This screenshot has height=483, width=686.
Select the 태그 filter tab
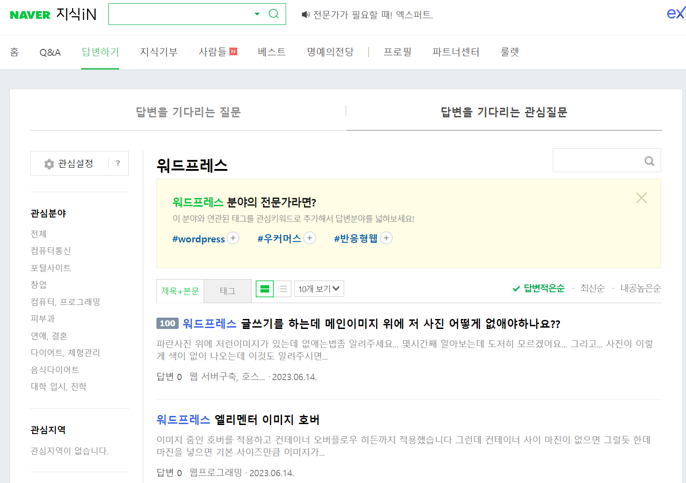pyautogui.click(x=228, y=291)
